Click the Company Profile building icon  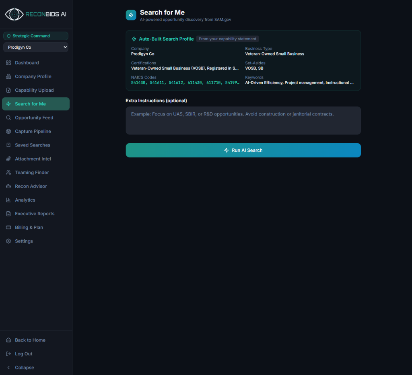[8, 76]
